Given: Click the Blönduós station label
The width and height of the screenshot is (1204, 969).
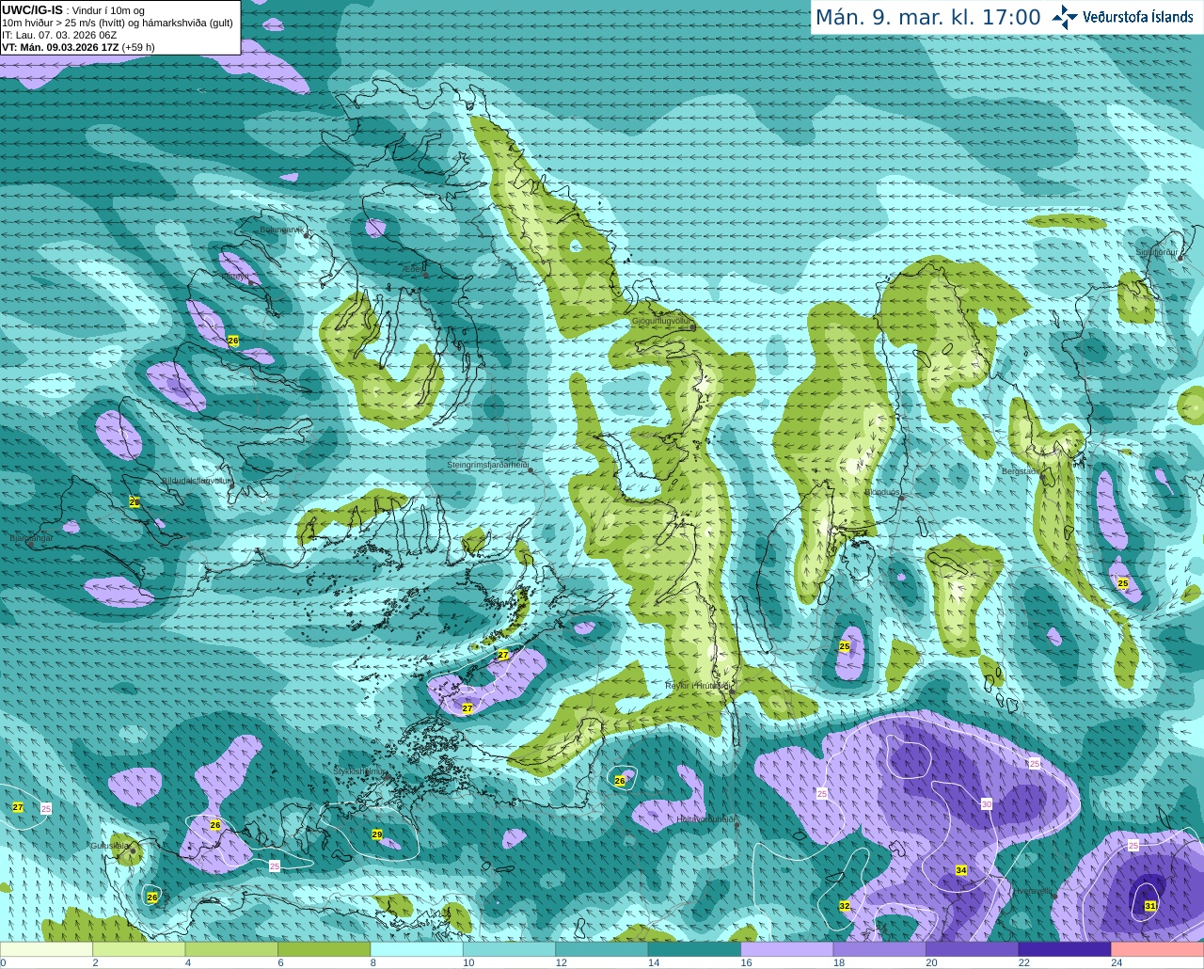Looking at the screenshot, I should tap(881, 491).
